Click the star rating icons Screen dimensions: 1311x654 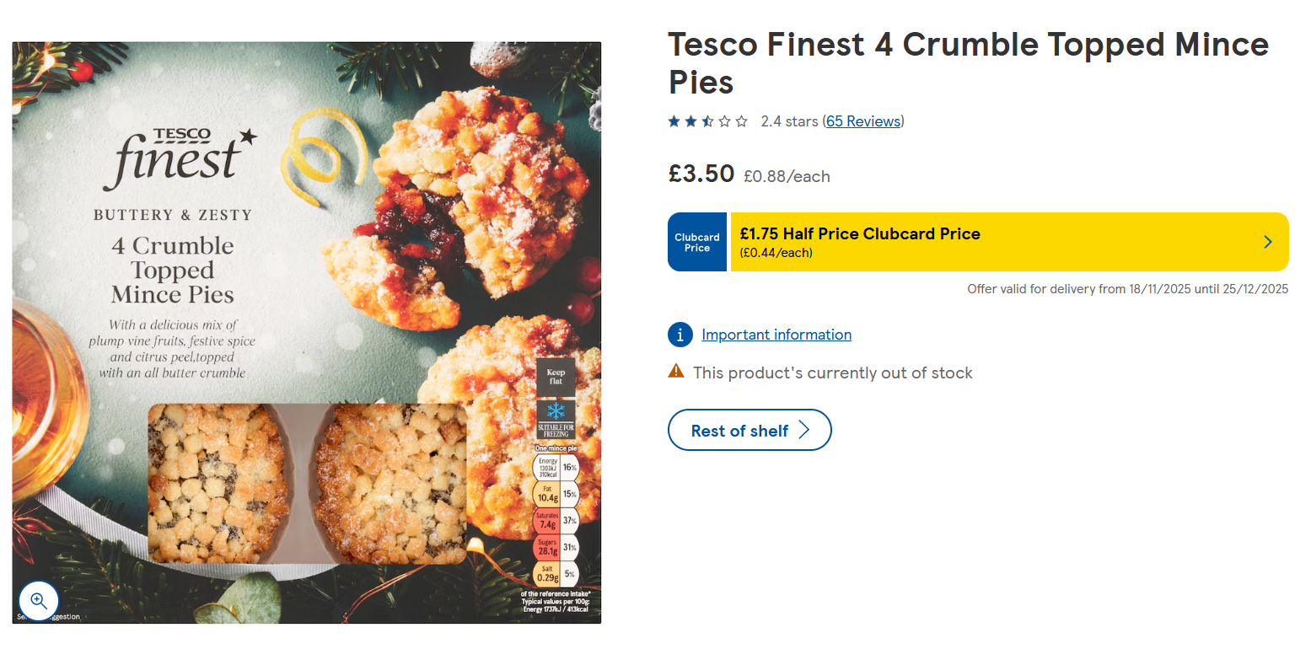coord(707,121)
